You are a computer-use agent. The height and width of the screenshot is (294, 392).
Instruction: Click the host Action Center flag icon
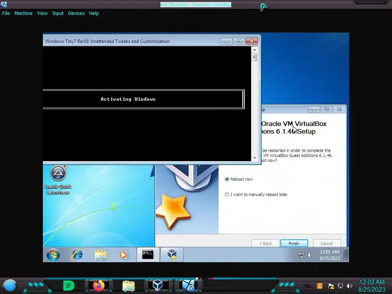point(331,286)
